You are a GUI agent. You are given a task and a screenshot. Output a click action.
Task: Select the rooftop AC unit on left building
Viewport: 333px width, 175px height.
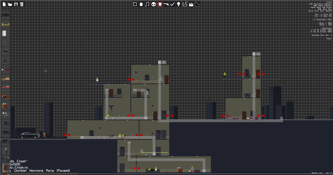(162, 62)
